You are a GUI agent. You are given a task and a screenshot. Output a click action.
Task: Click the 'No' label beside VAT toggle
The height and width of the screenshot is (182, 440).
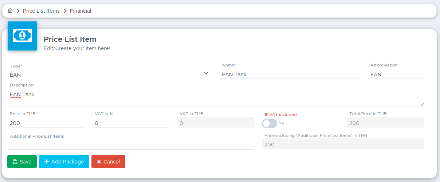(x=281, y=122)
